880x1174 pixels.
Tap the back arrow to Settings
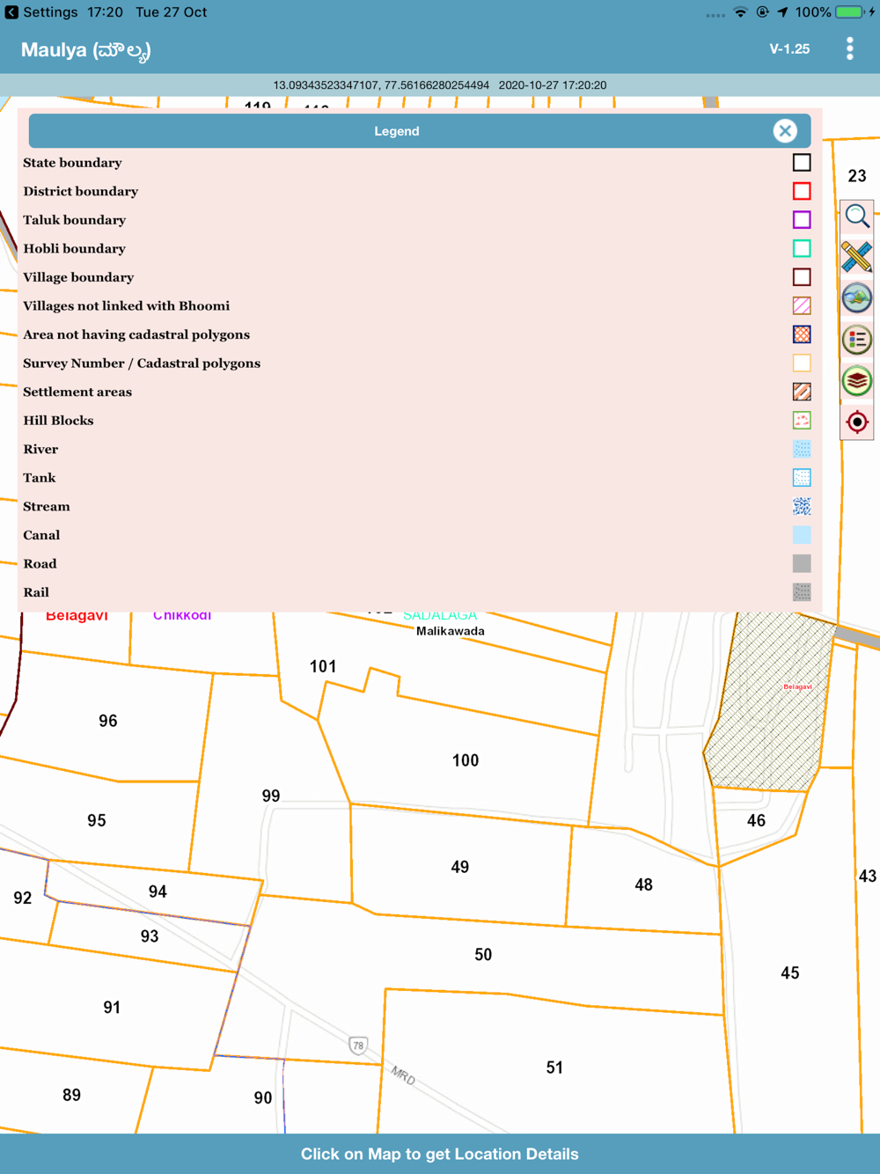click(x=11, y=12)
